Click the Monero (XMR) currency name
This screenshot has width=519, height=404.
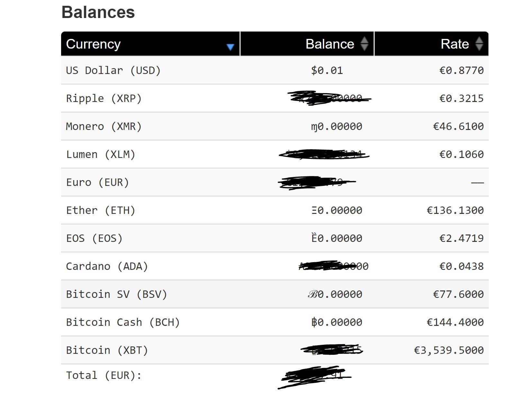(x=104, y=126)
